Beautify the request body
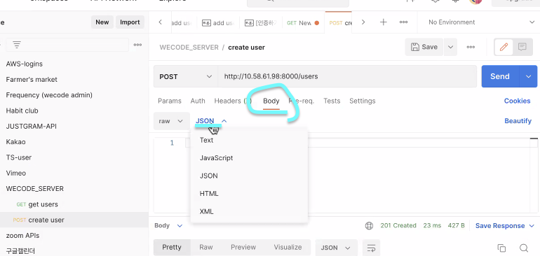The height and width of the screenshot is (256, 540). [x=518, y=121]
